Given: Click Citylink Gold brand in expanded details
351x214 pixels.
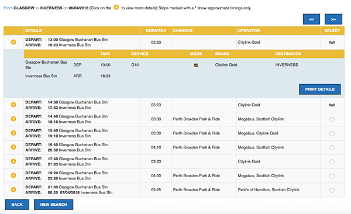Looking at the screenshot, I should tap(226, 65).
